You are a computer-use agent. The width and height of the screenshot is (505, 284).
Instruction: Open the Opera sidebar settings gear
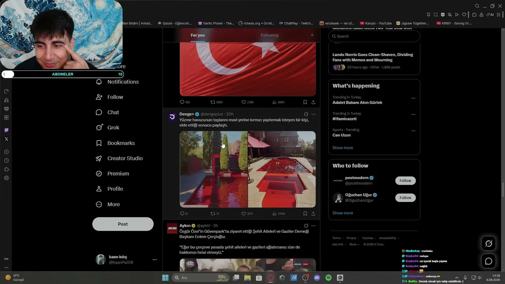click(6, 178)
